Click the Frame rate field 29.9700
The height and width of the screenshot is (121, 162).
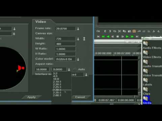pyautogui.click(x=65, y=29)
